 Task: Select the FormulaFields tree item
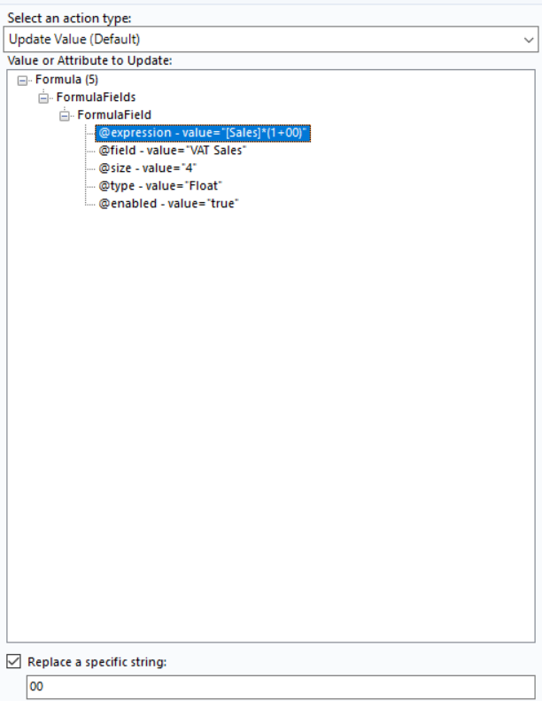click(x=96, y=97)
